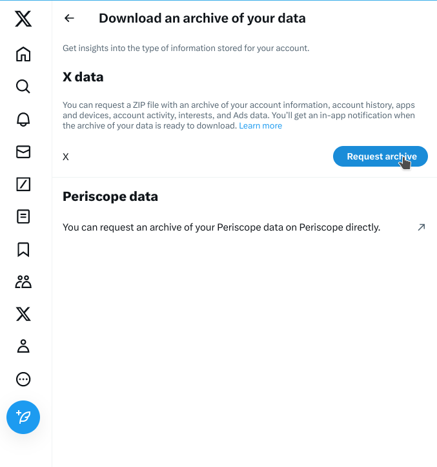Open the Lists page icon
The height and width of the screenshot is (467, 437).
23,216
